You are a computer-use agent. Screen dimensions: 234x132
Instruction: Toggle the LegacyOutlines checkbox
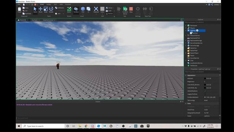(x=205, y=94)
